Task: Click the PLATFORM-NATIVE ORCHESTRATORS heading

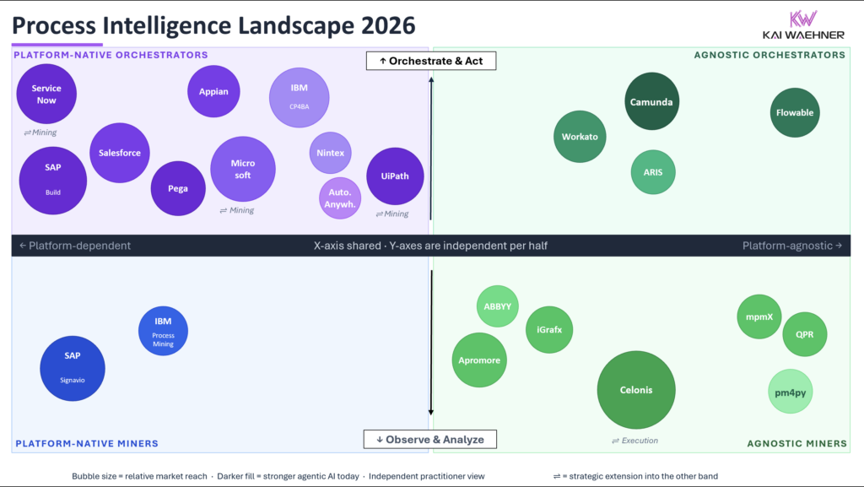Action: (111, 55)
